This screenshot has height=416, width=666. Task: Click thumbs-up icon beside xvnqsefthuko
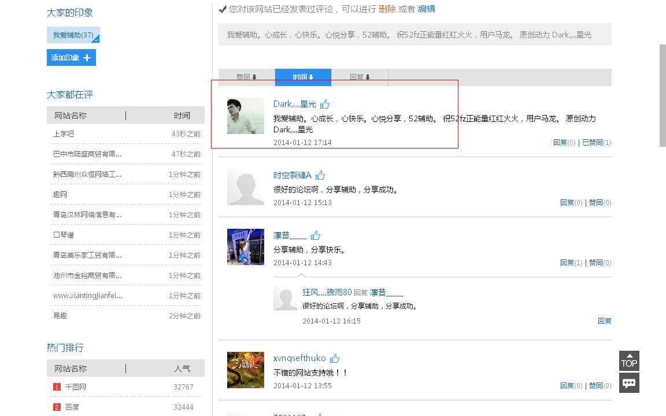click(335, 358)
